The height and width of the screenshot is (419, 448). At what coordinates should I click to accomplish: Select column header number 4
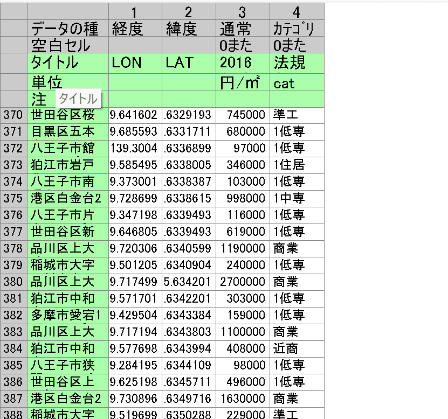coord(297,12)
